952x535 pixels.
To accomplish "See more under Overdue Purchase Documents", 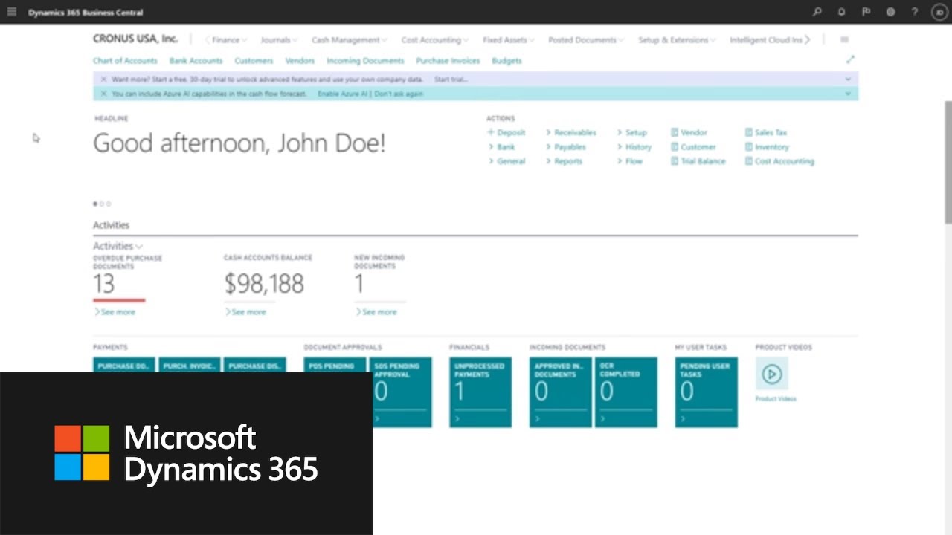I will click(115, 312).
